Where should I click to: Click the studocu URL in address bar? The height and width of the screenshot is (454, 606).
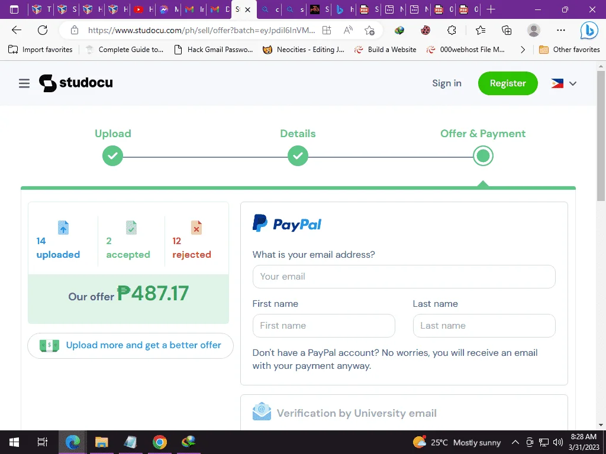(201, 30)
